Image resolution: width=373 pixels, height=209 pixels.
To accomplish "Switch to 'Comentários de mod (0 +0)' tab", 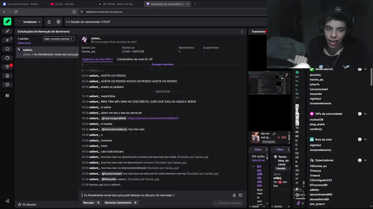I will pos(135,59).
